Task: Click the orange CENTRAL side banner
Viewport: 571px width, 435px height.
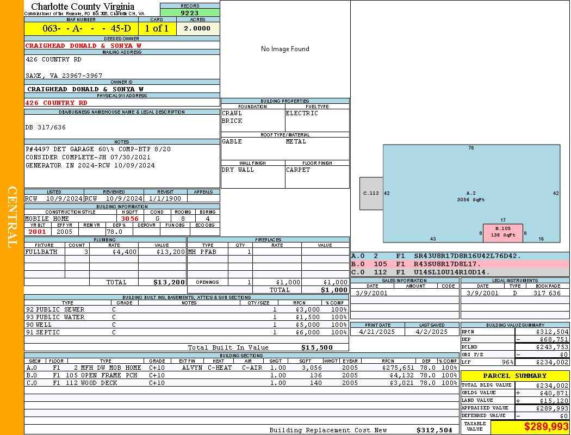Action: coord(12,217)
